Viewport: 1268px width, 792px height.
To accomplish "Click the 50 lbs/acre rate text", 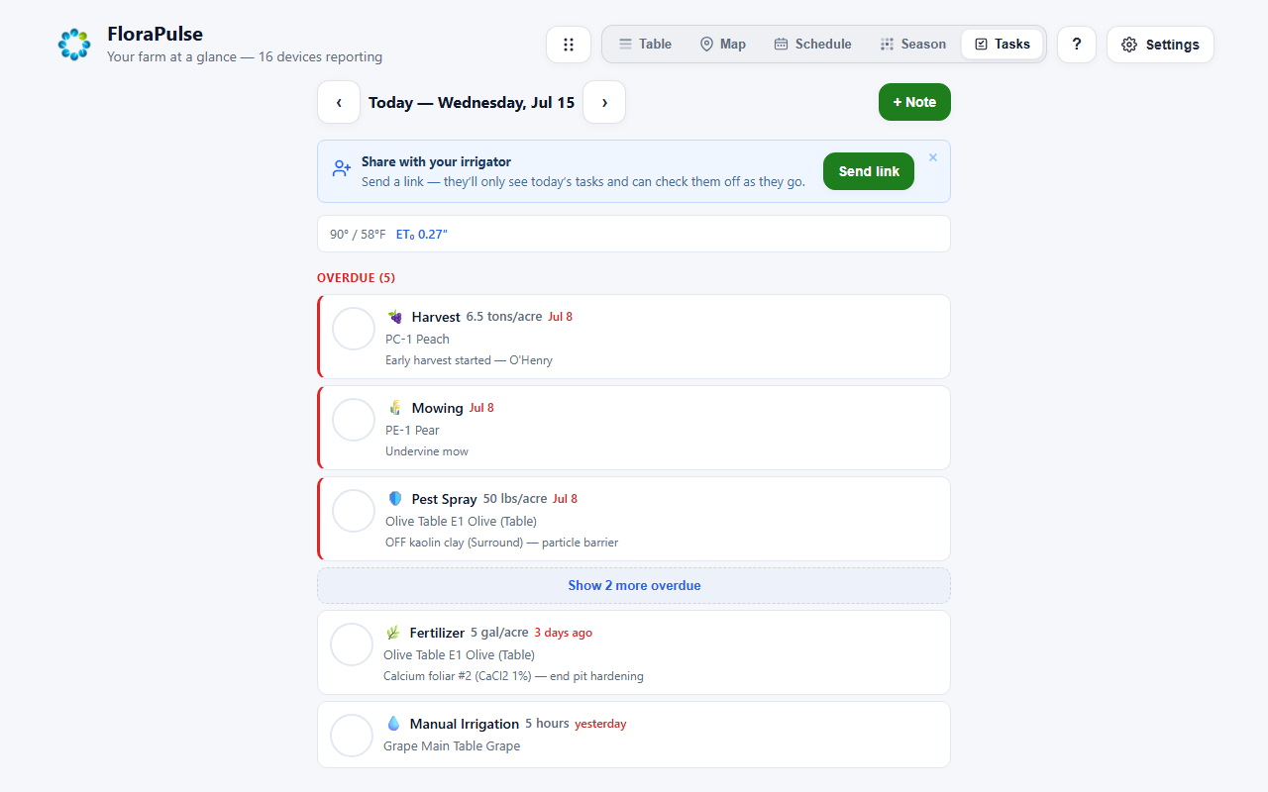I will [515, 499].
